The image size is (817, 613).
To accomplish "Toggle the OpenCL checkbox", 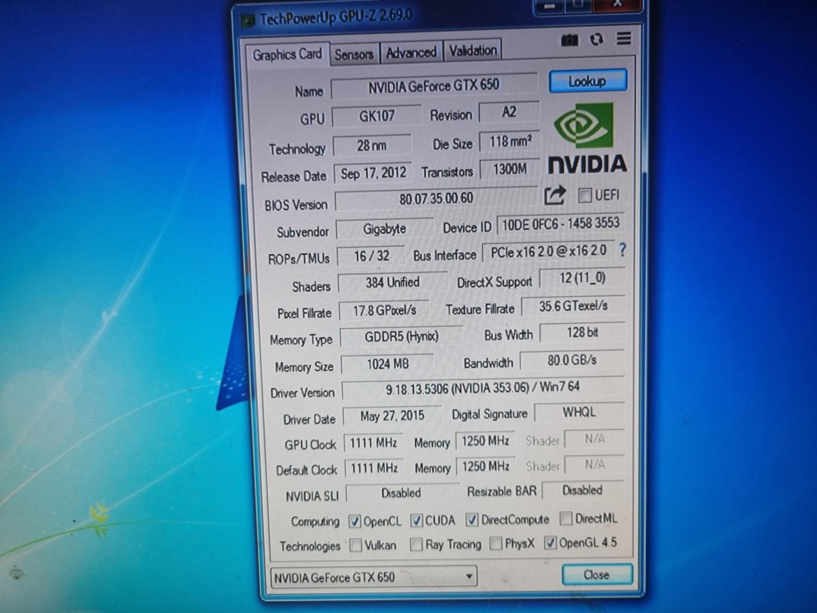I will 355,521.
